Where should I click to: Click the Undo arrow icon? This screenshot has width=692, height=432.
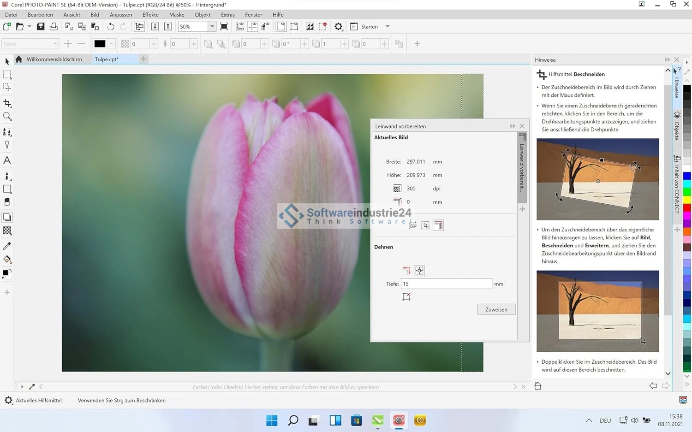[110, 27]
